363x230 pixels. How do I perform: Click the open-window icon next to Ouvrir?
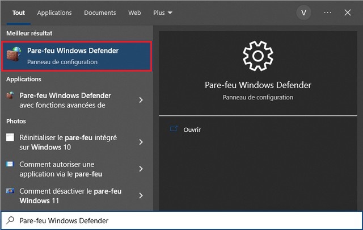(x=174, y=129)
